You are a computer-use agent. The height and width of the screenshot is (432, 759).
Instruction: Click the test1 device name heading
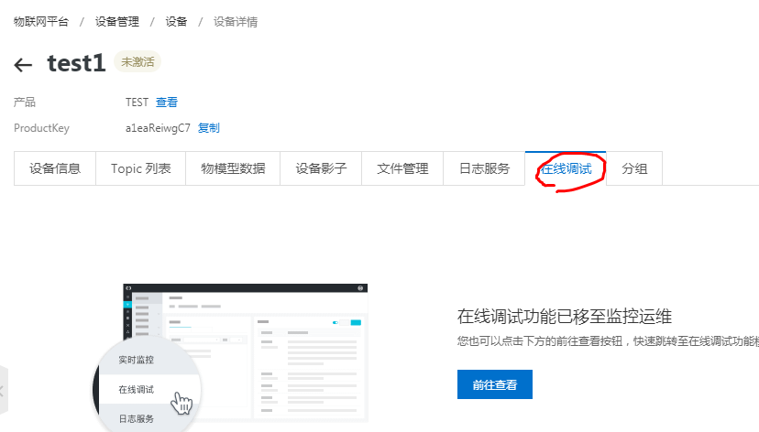point(76,63)
